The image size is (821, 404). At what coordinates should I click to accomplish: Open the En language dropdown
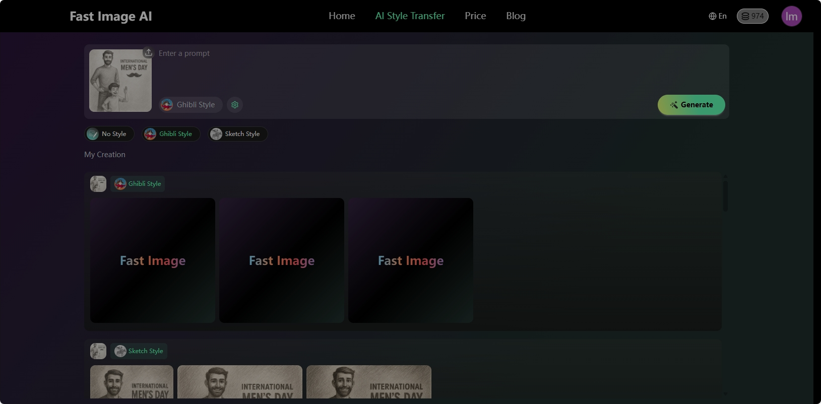coord(718,16)
